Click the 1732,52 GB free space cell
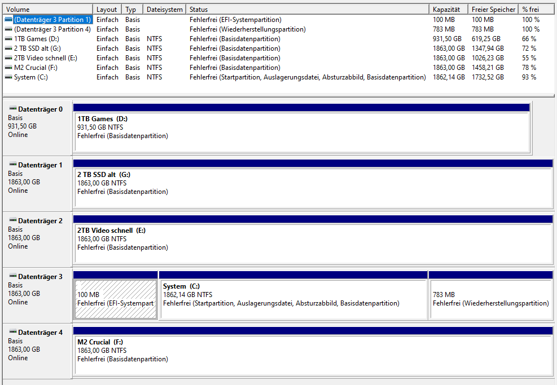The image size is (557, 385). point(488,77)
